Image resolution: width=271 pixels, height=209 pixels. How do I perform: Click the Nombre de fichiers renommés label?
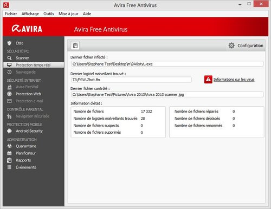198,126
